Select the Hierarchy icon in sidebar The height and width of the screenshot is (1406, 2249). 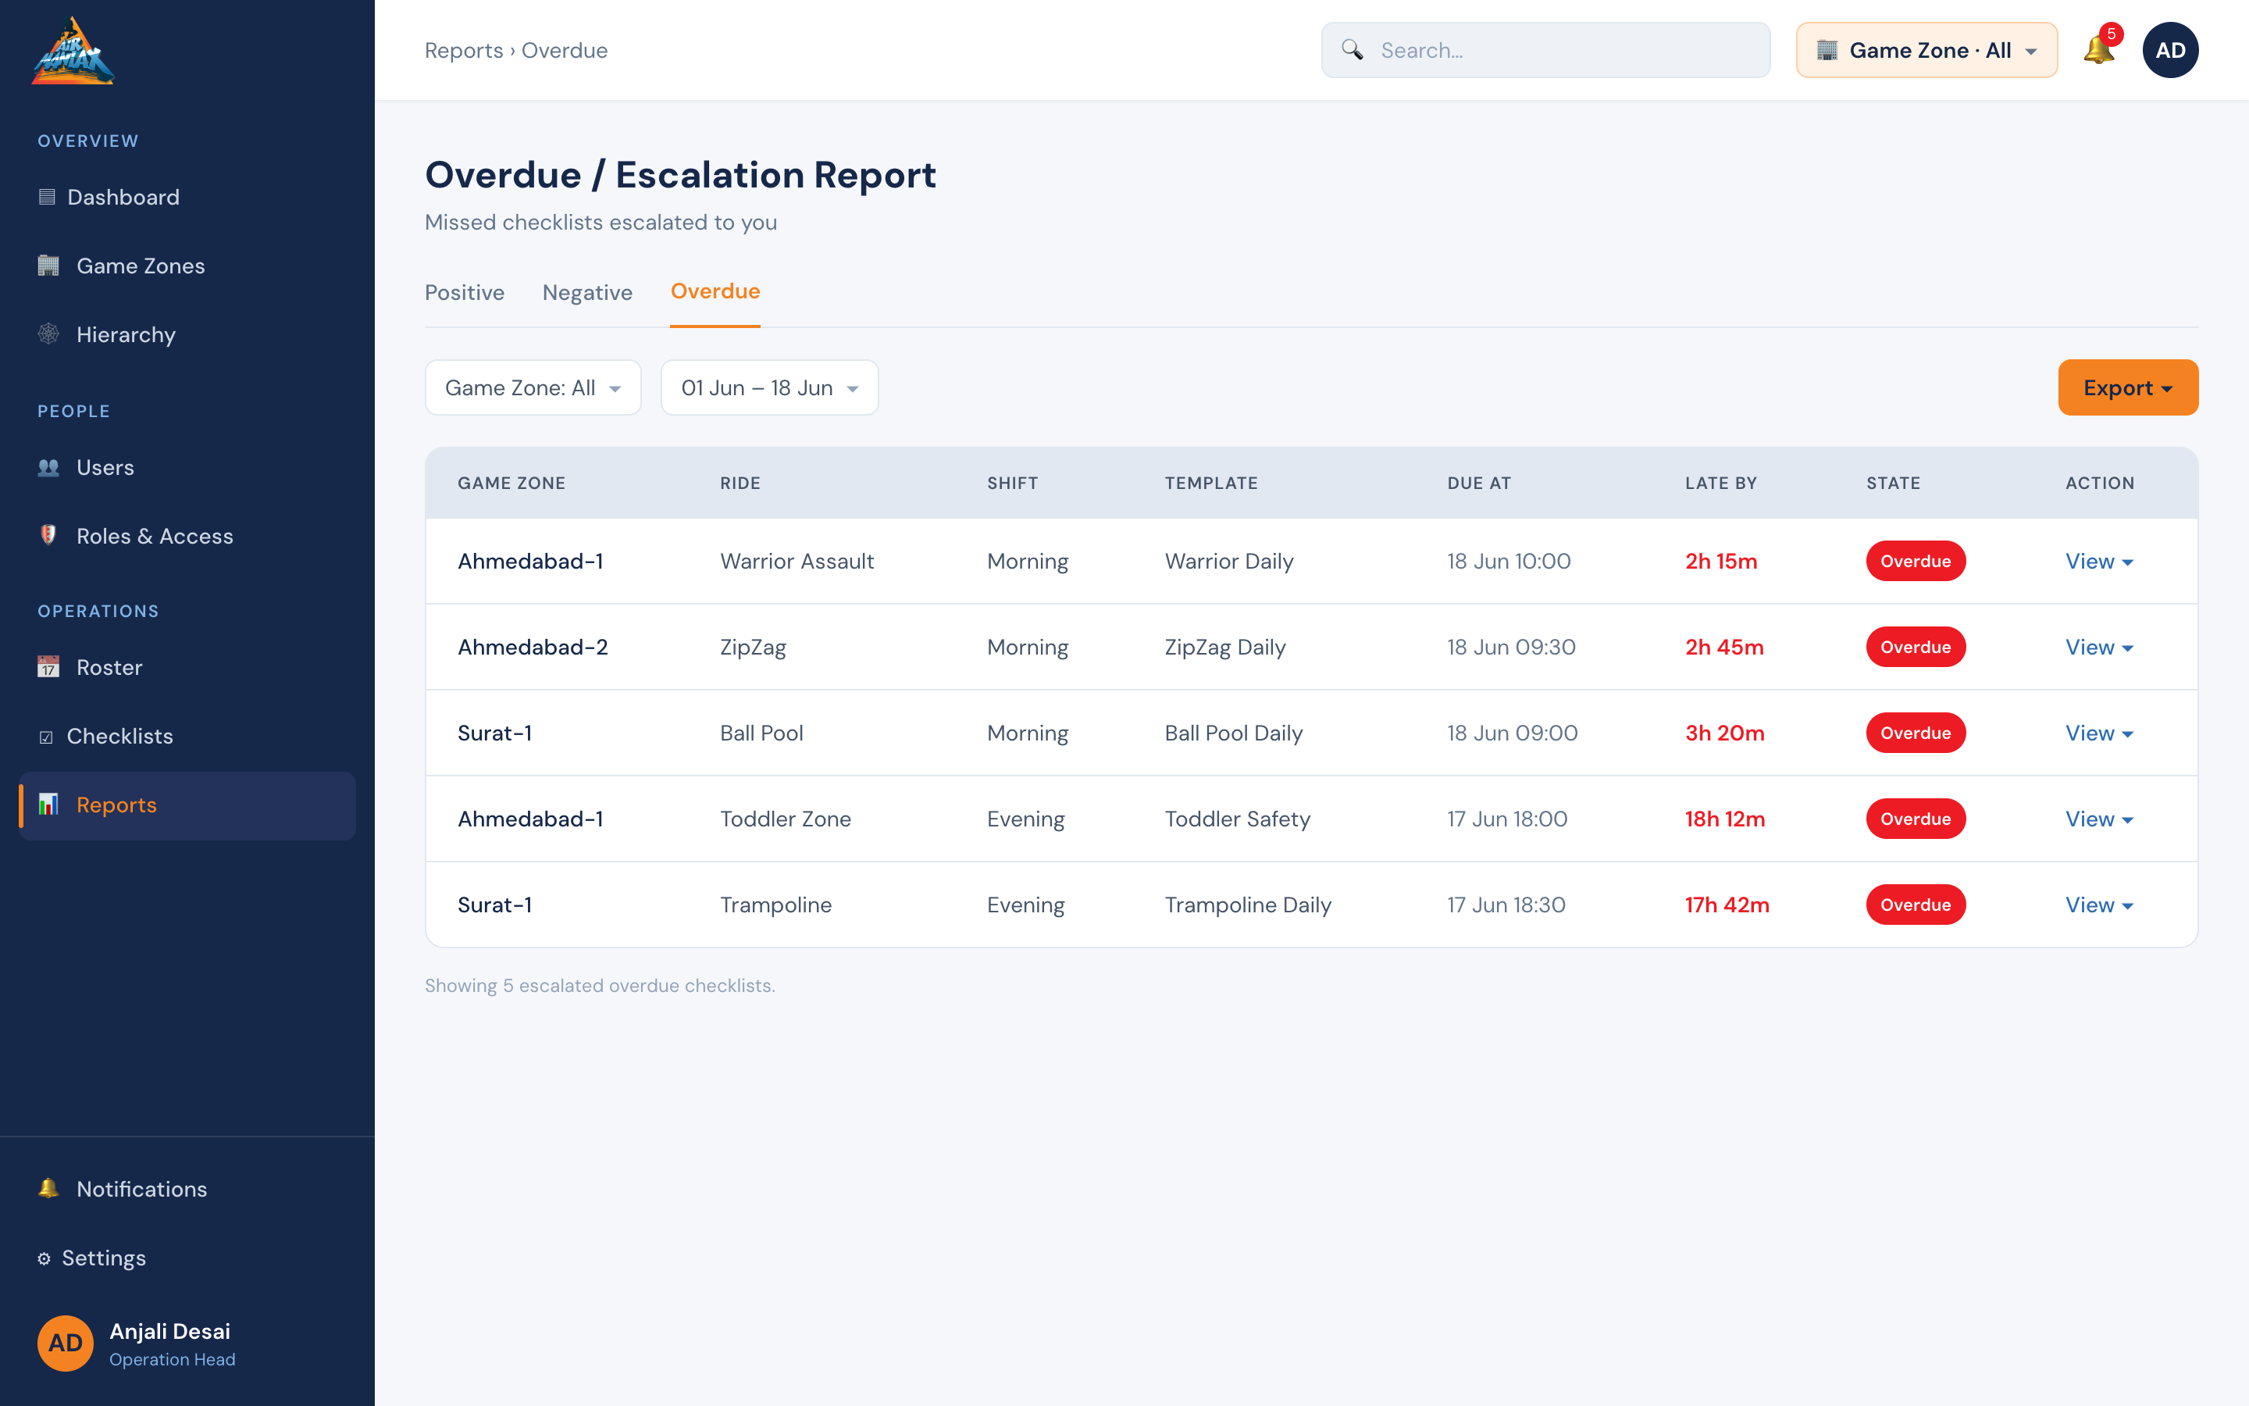pos(48,335)
